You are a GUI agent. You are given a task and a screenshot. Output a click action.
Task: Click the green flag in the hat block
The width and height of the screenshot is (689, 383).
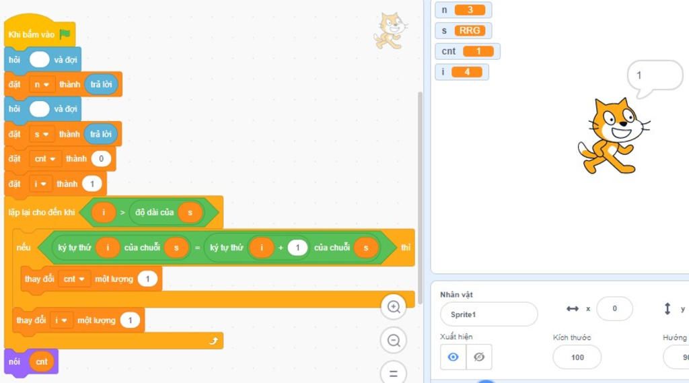click(x=65, y=34)
